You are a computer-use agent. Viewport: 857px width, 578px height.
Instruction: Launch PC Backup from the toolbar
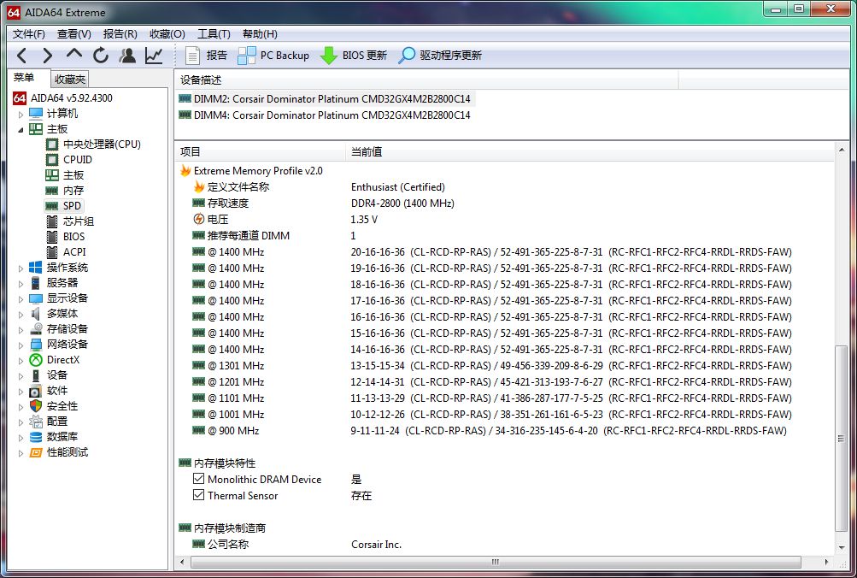(273, 56)
